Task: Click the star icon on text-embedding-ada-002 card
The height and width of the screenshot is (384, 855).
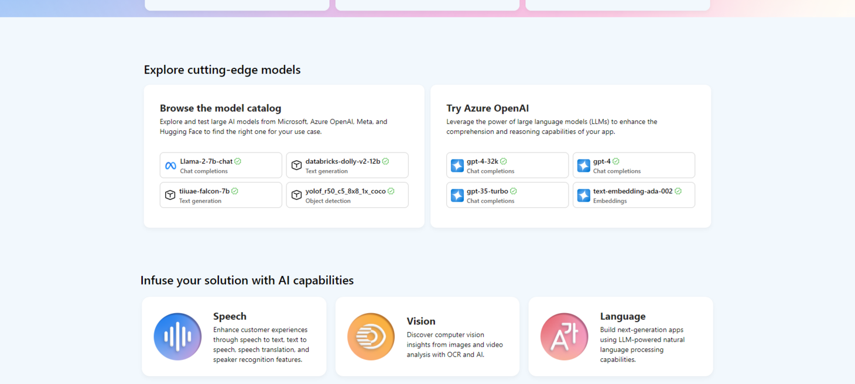Action: coord(583,195)
